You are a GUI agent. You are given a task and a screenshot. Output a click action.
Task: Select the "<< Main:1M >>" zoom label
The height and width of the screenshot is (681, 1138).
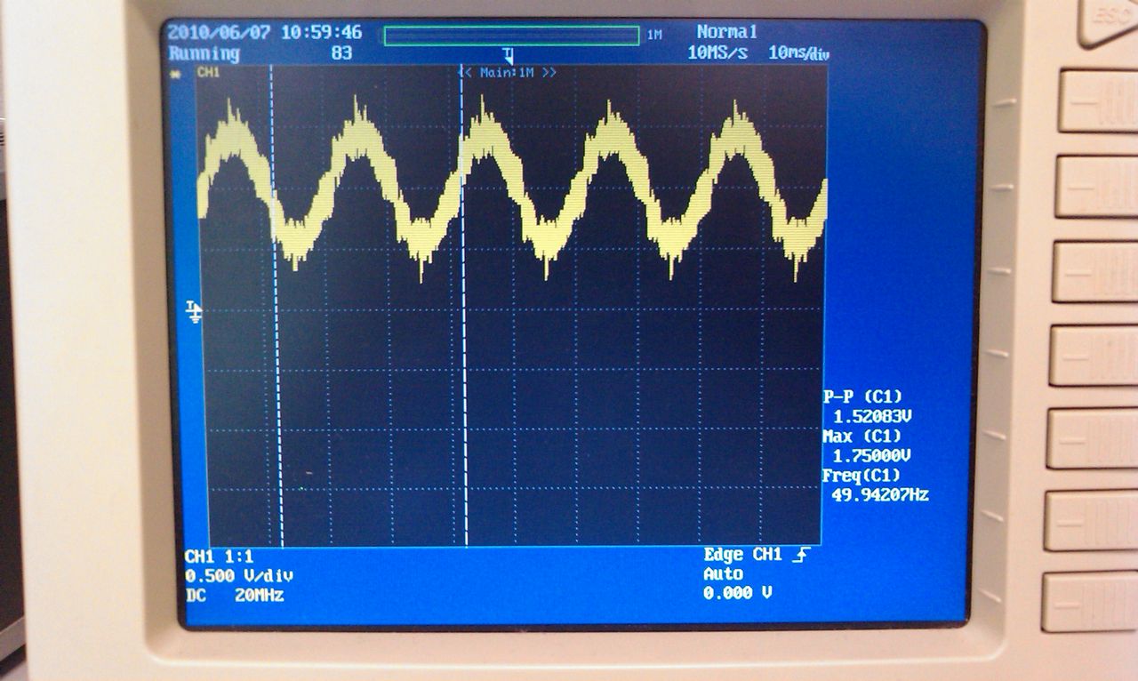click(509, 72)
